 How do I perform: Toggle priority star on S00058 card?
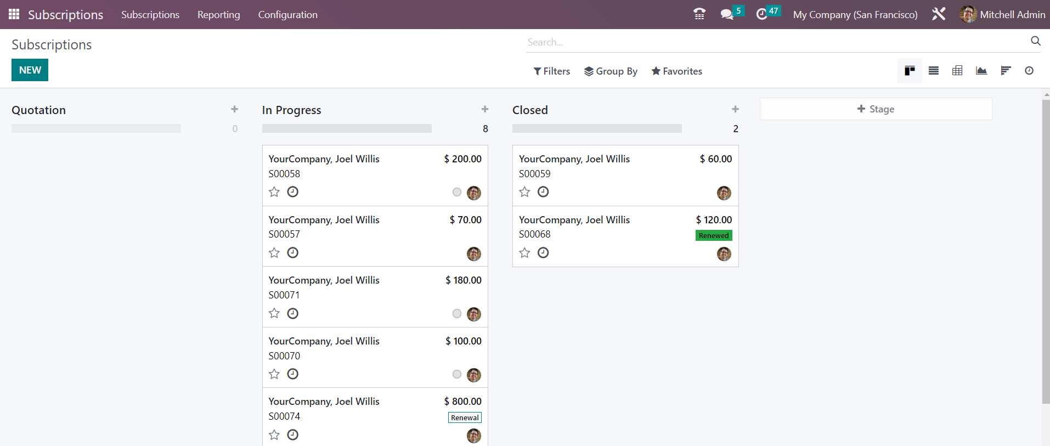[274, 192]
